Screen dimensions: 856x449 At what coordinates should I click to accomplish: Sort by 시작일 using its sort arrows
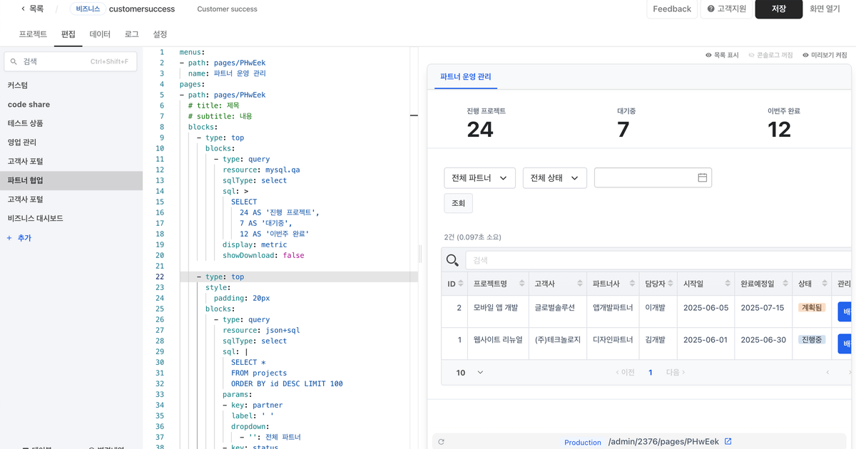pyautogui.click(x=727, y=284)
